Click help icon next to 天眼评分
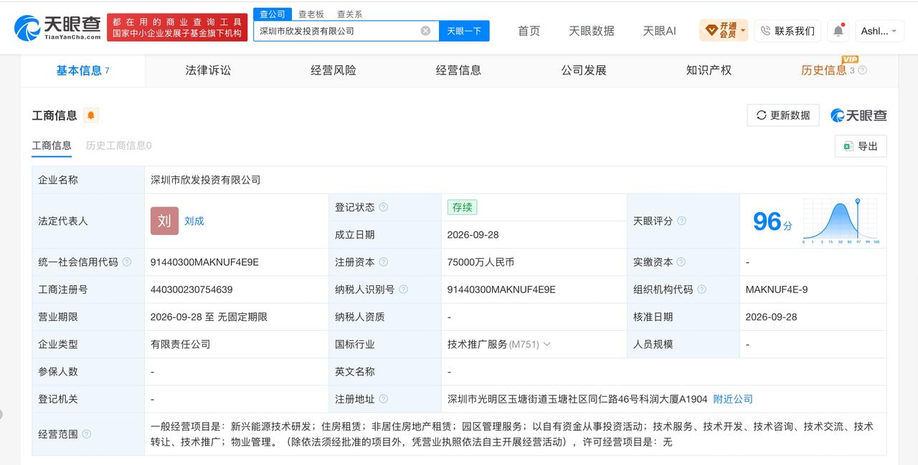The width and height of the screenshot is (918, 465). [682, 221]
